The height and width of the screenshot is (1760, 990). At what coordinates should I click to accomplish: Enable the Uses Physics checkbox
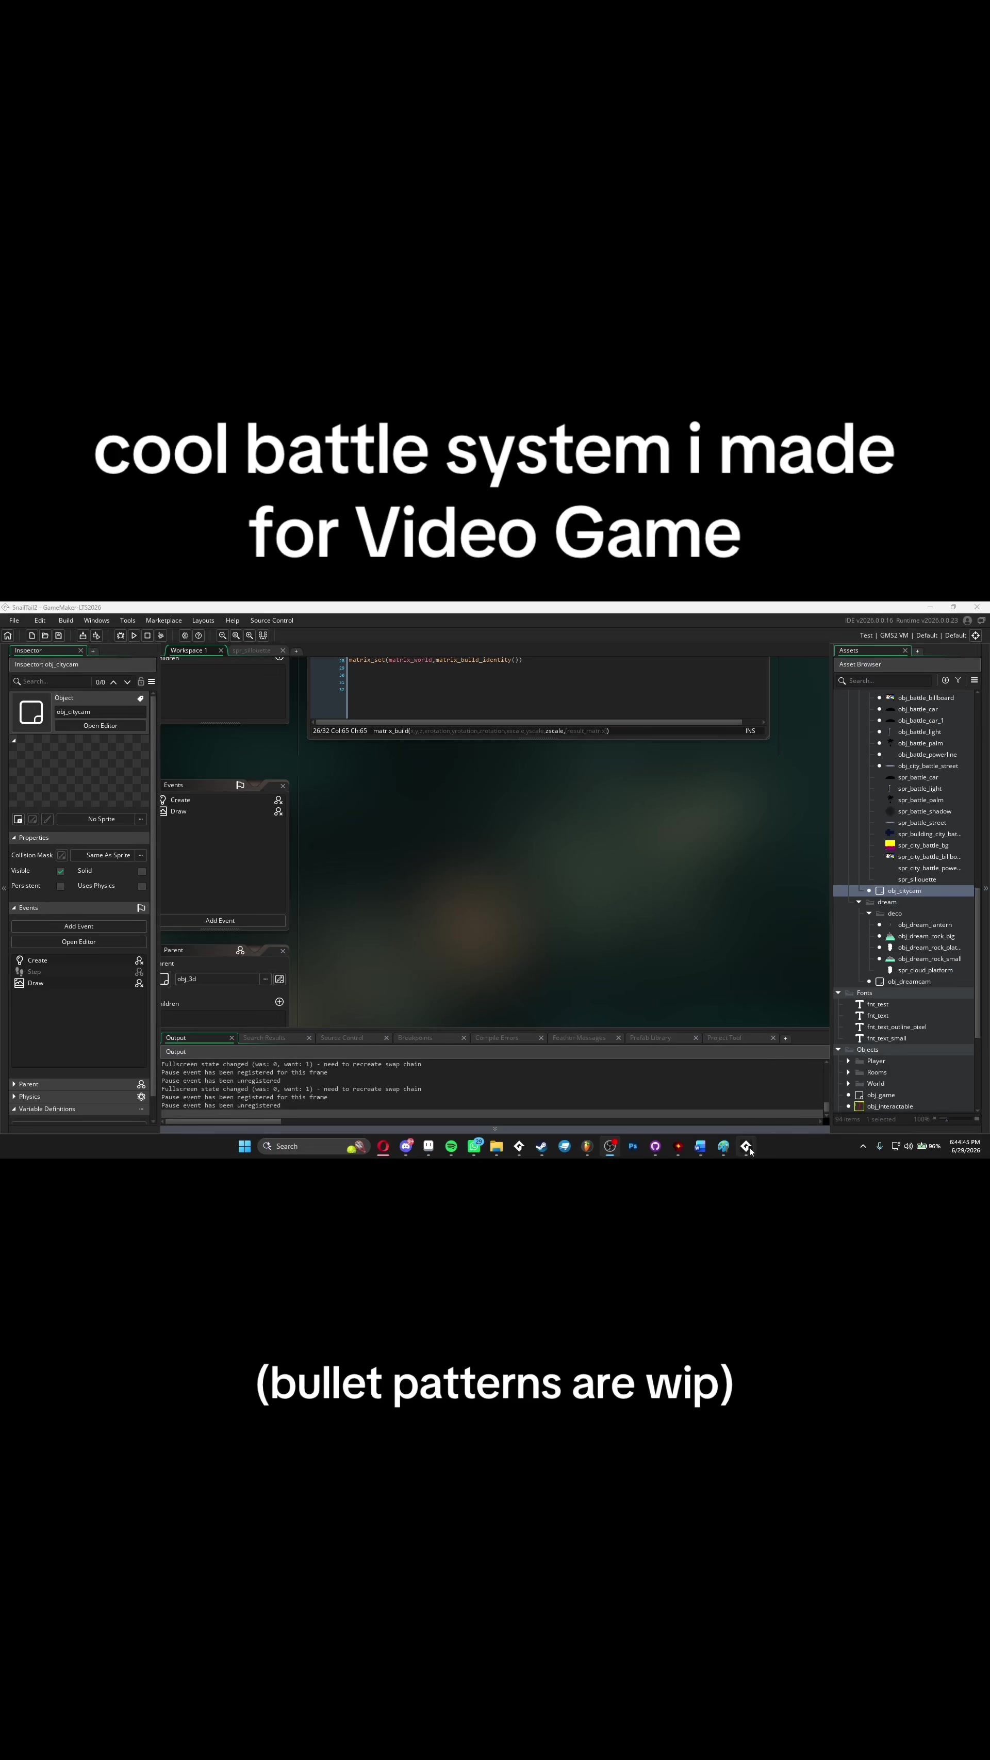point(142,886)
